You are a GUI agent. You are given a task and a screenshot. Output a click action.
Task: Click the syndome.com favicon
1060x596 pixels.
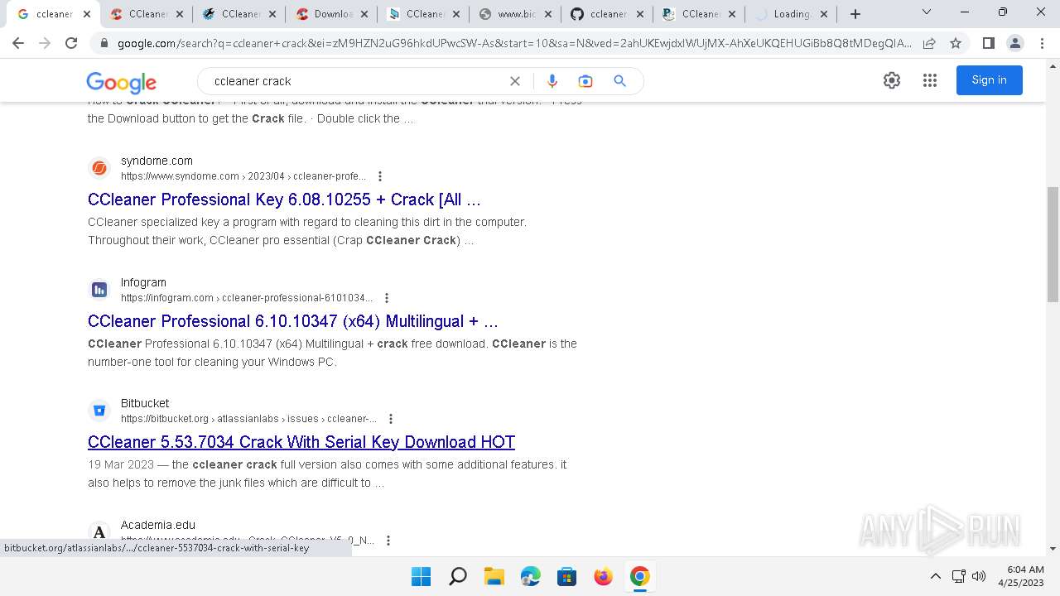99,168
